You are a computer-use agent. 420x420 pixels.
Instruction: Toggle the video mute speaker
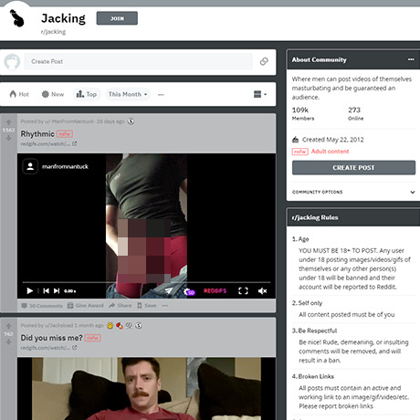(262, 291)
